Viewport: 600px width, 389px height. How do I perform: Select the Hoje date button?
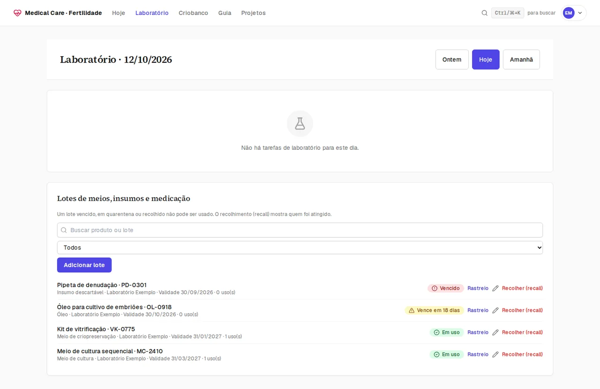[486, 59]
